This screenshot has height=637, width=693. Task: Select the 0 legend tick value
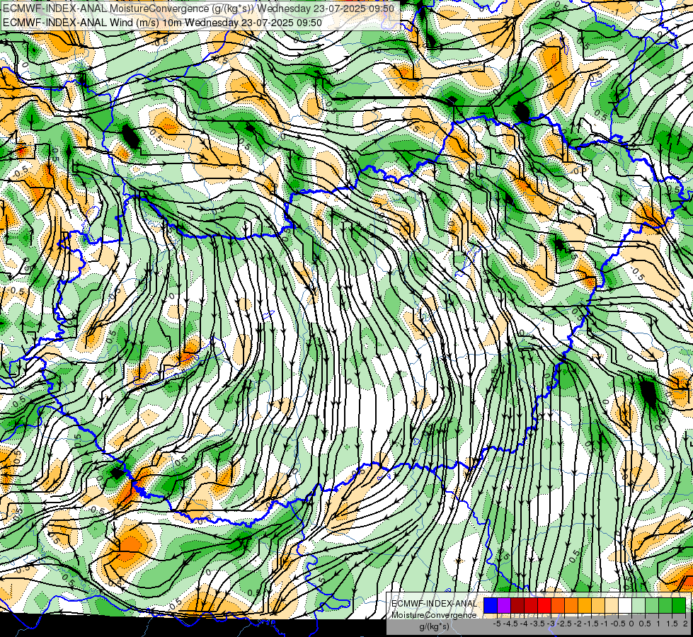pyautogui.click(x=631, y=624)
